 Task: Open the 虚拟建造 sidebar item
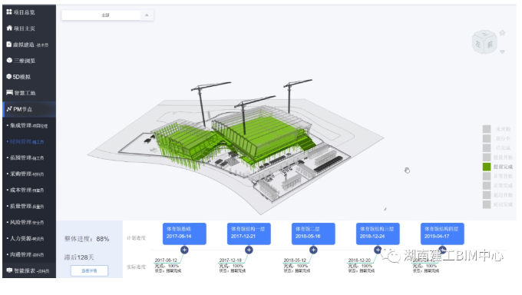(29, 45)
